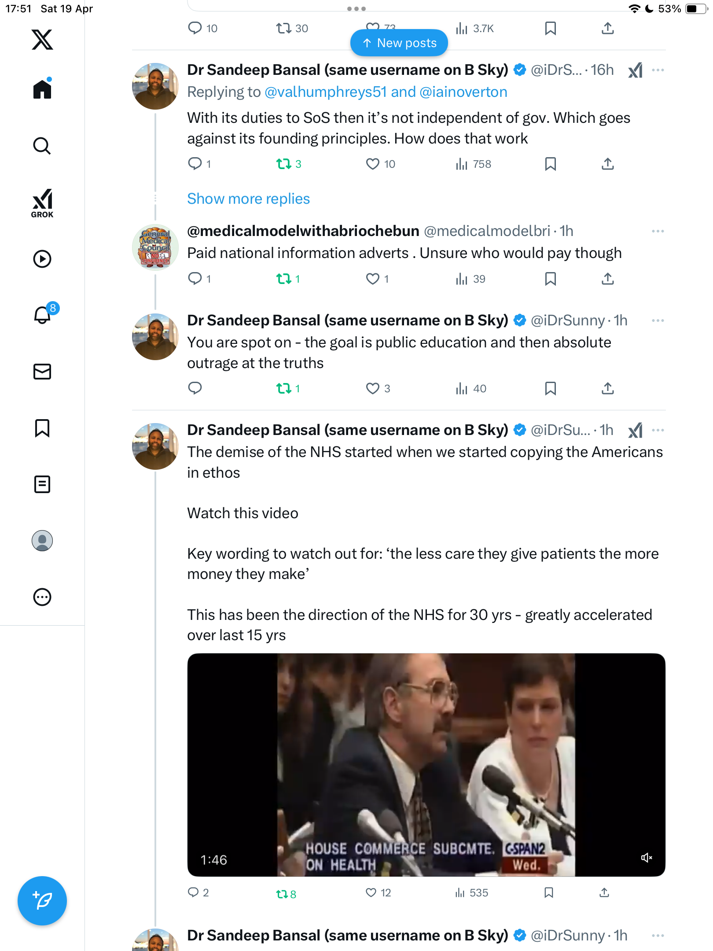
Task: Like the NHS demise post
Action: pos(371,892)
